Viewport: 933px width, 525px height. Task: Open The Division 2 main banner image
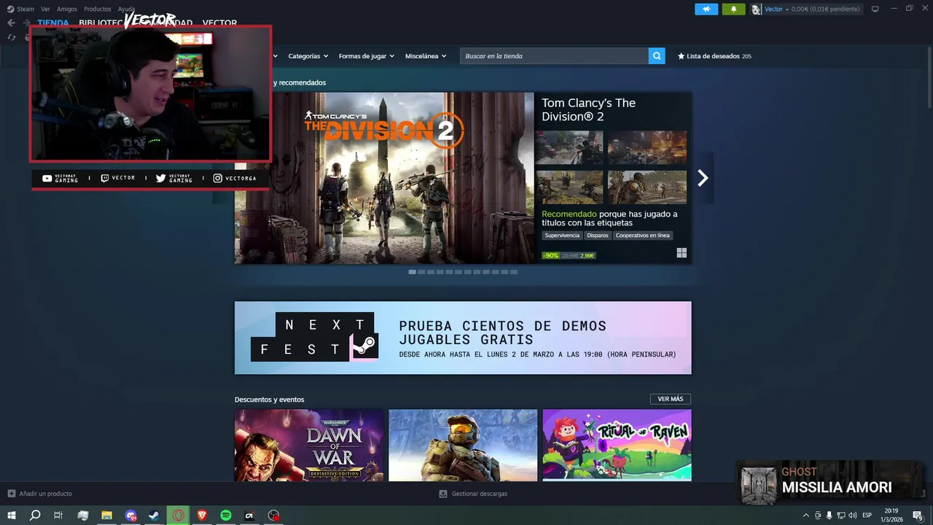pyautogui.click(x=384, y=178)
